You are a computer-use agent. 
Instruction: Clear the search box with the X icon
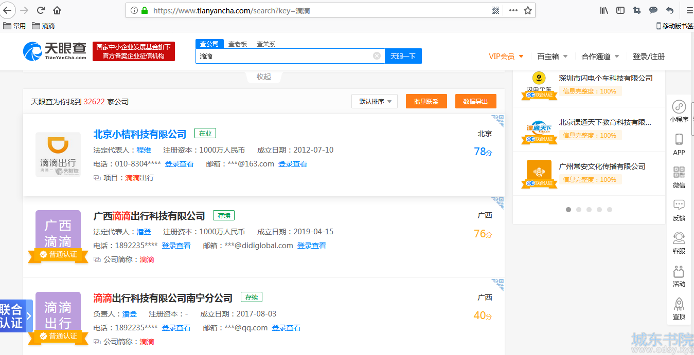tap(377, 55)
